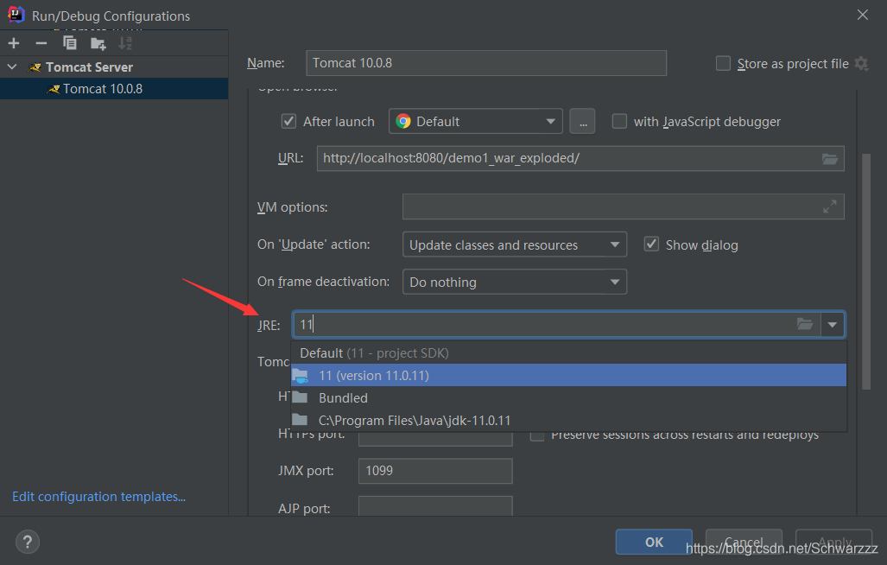Viewport: 887px width, 565px height.
Task: Open Edit configuration templates link
Action: tap(99, 497)
